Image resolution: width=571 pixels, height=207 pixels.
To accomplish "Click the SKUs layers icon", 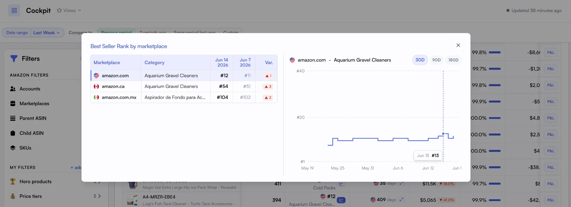I will [13, 148].
